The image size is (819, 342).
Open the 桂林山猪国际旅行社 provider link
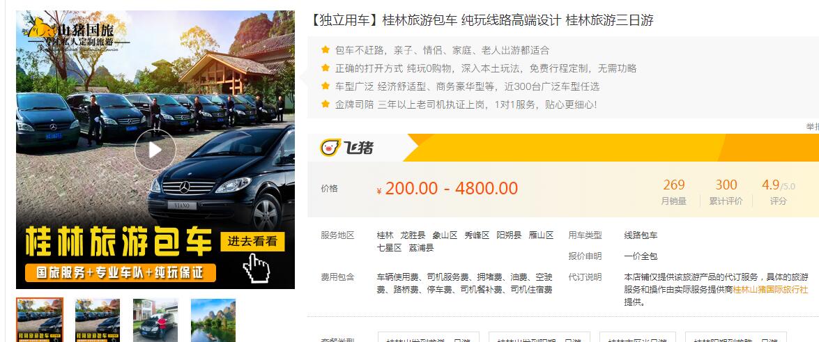click(x=770, y=289)
